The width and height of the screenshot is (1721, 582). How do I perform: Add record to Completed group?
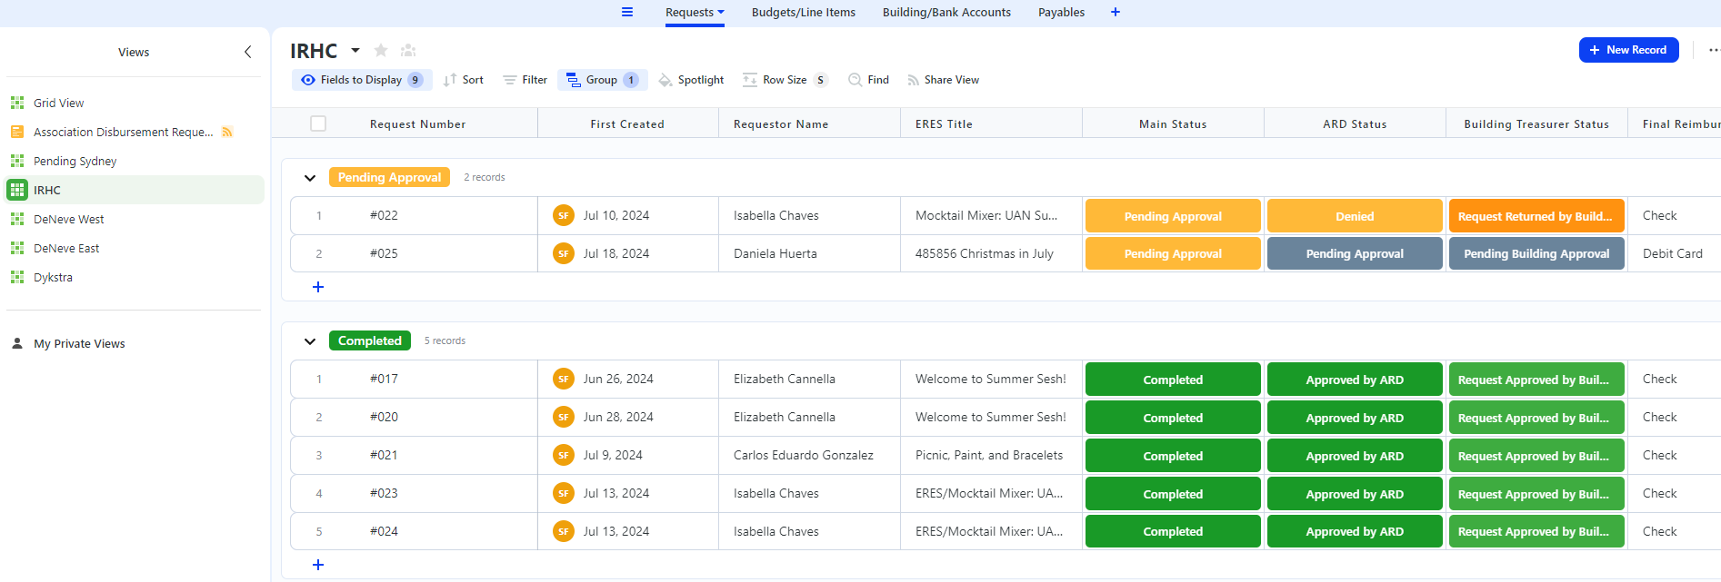[318, 565]
